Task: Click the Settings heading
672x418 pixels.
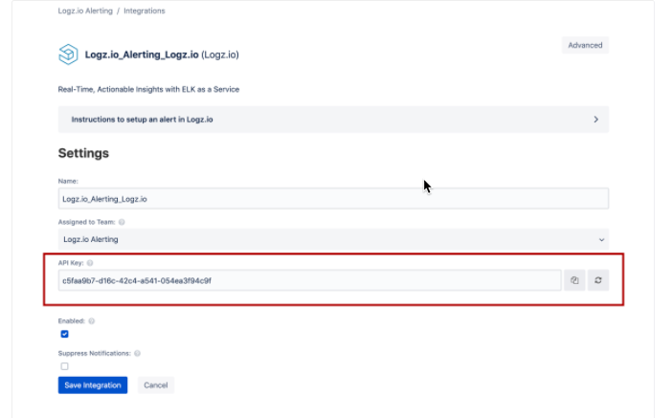Action: tap(83, 153)
